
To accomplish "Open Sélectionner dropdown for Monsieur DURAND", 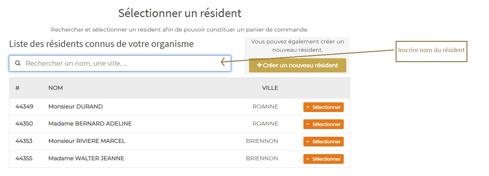I will (x=323, y=107).
